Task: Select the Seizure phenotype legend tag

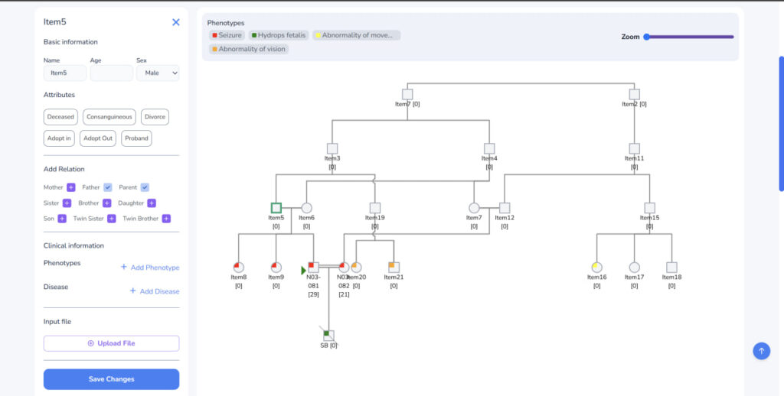Action: [227, 35]
